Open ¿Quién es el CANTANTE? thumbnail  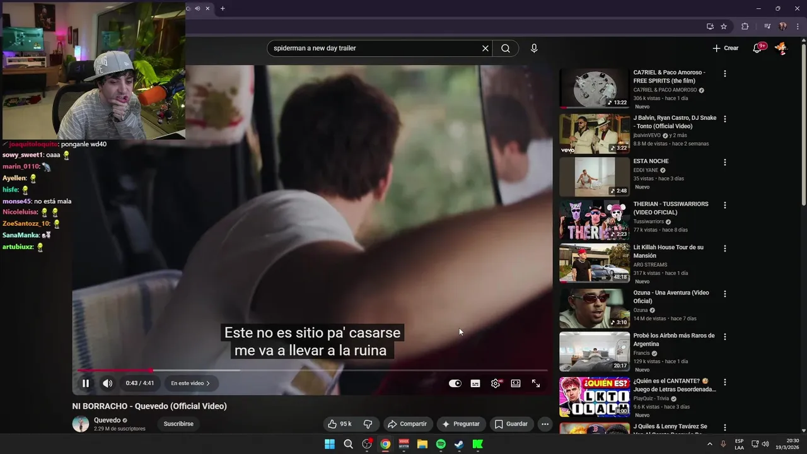[x=595, y=397]
